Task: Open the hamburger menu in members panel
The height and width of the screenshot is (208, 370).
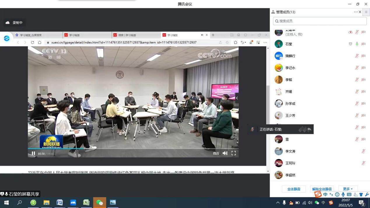Action: [x=366, y=12]
